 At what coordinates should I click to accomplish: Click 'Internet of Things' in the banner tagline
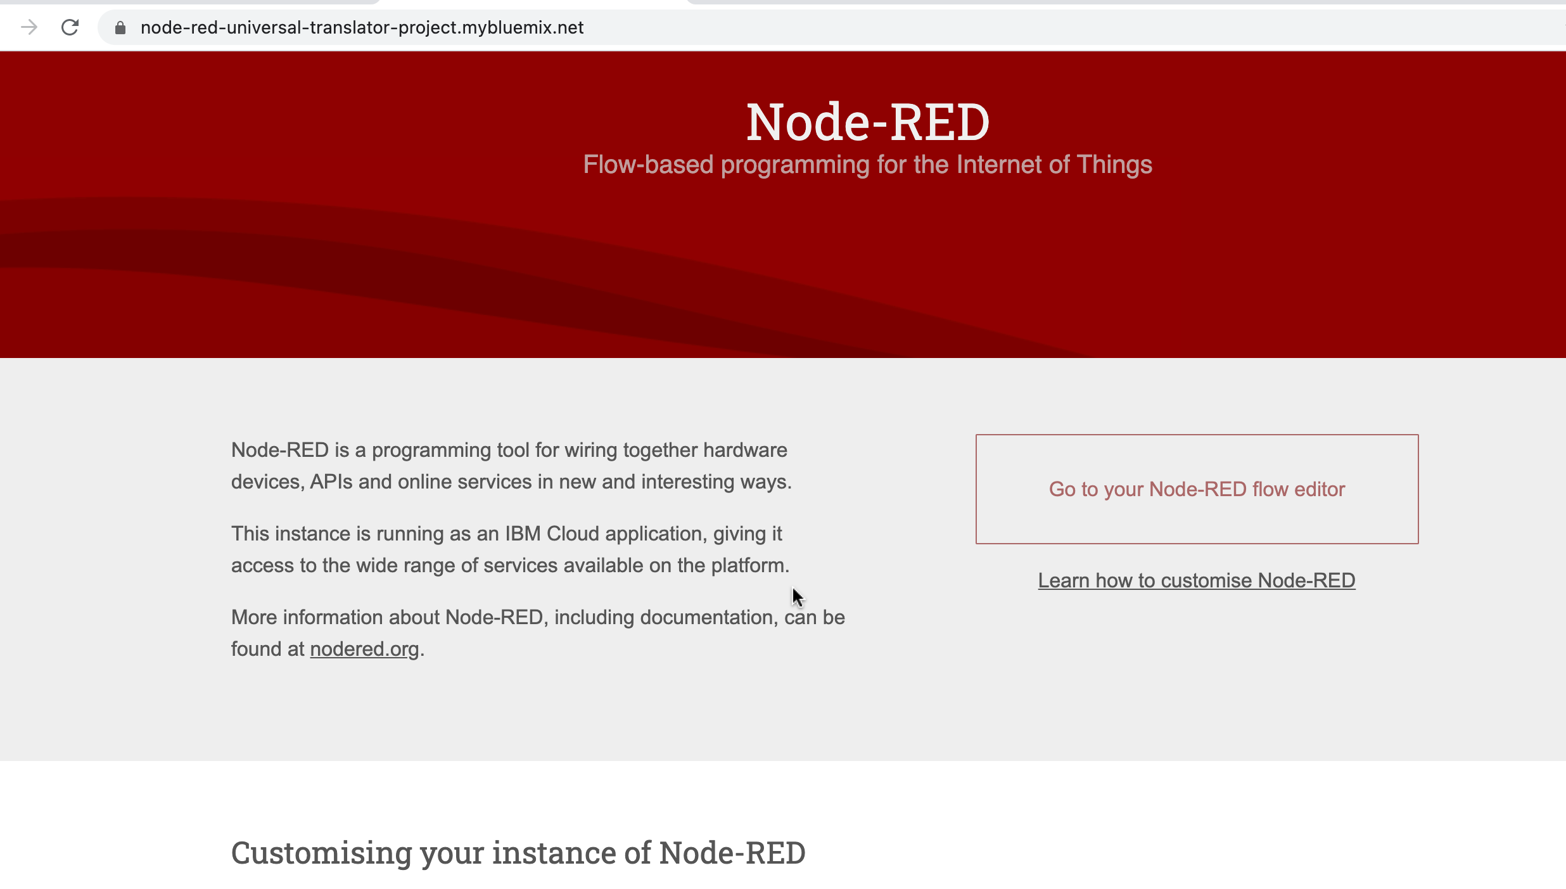click(1054, 165)
